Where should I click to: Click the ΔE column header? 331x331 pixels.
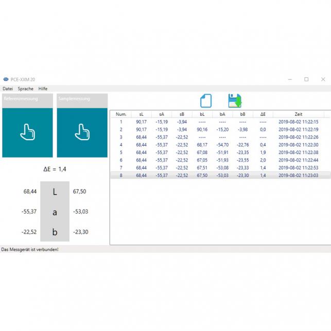263,114
